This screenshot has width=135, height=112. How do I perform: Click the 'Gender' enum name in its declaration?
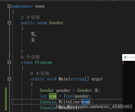click(x=56, y=23)
